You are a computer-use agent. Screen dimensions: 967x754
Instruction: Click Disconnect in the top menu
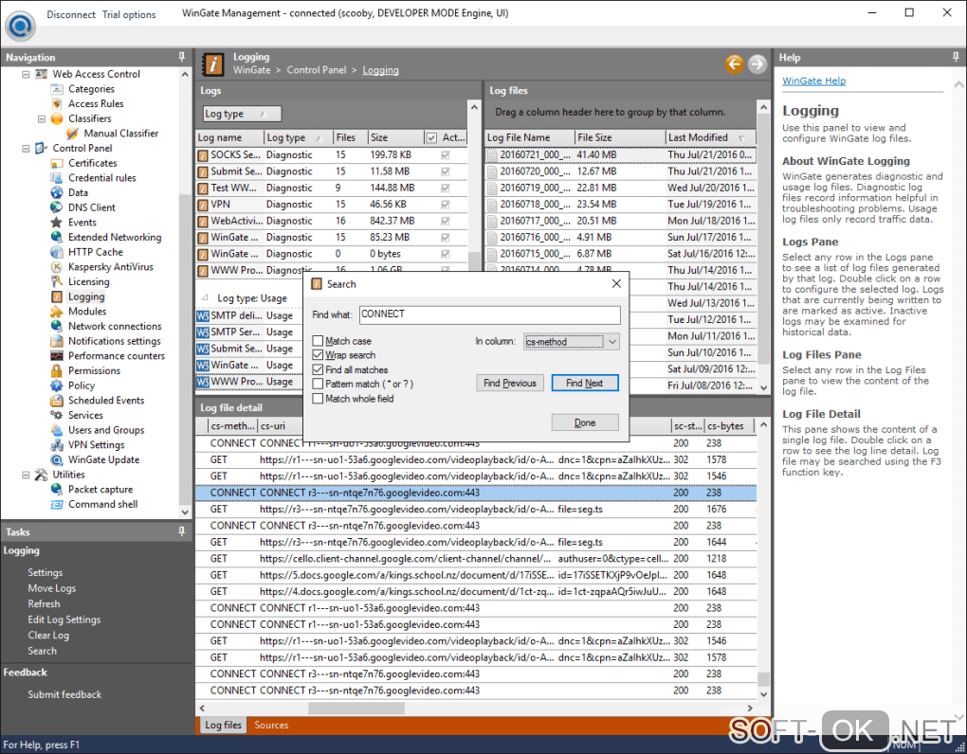(71, 14)
